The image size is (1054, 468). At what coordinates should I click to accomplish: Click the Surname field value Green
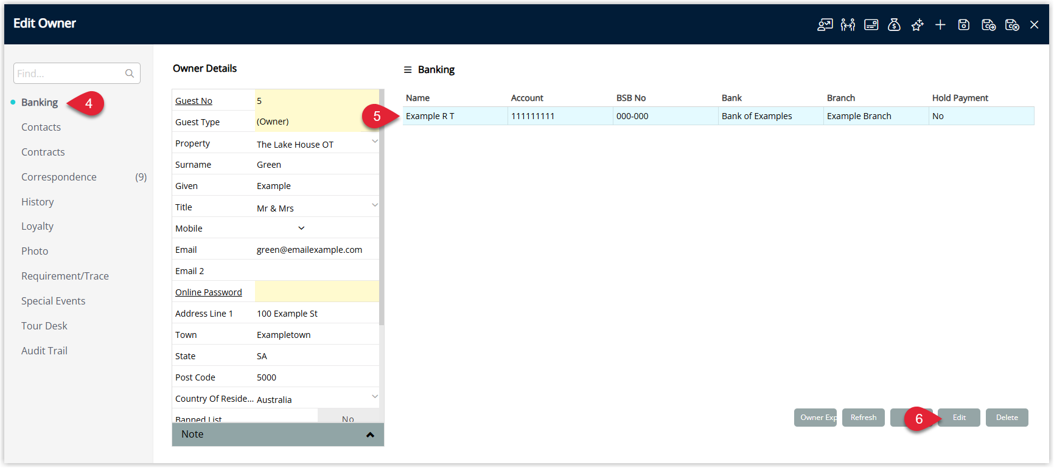[316, 165]
